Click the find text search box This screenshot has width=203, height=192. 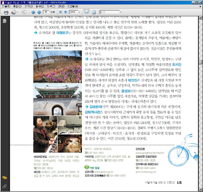point(110,12)
